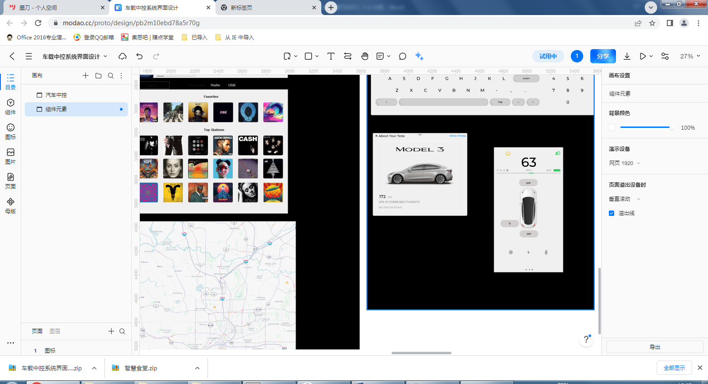Select the add page/frame tool

click(287, 56)
